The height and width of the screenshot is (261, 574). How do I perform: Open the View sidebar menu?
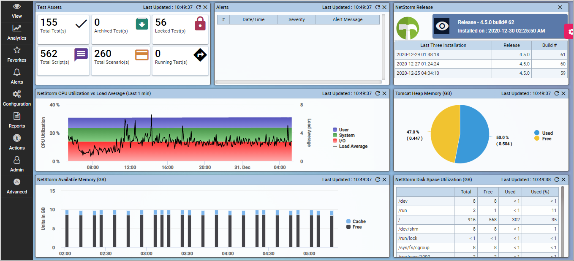click(16, 11)
